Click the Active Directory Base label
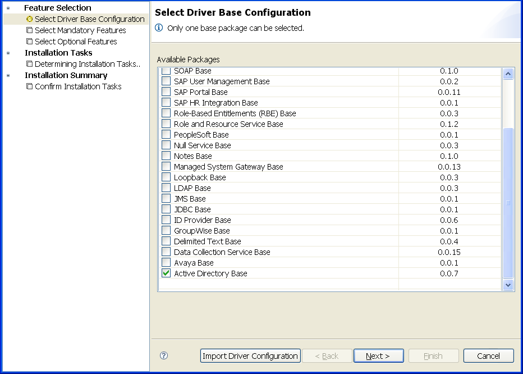 pos(210,273)
